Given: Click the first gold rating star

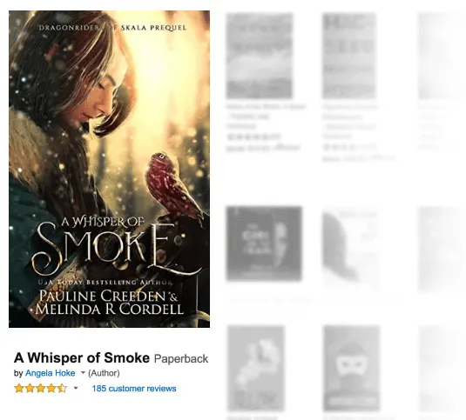Looking at the screenshot, I should [19, 388].
